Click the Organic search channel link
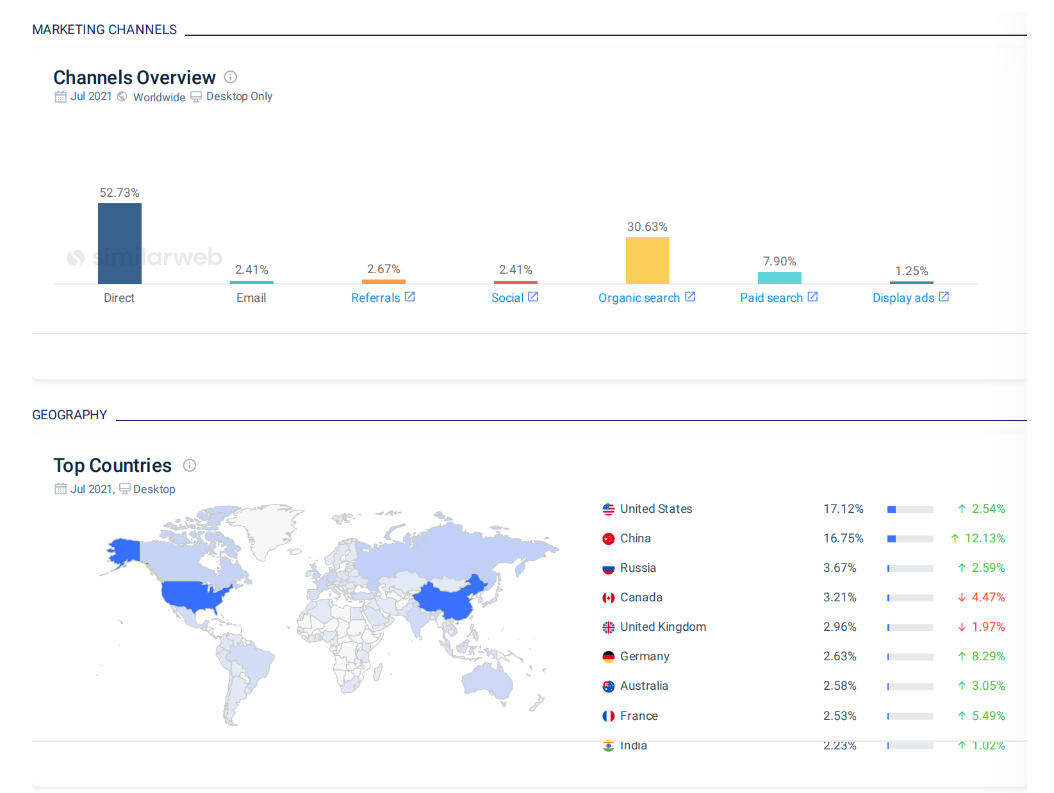The height and width of the screenshot is (793, 1054). pos(639,298)
